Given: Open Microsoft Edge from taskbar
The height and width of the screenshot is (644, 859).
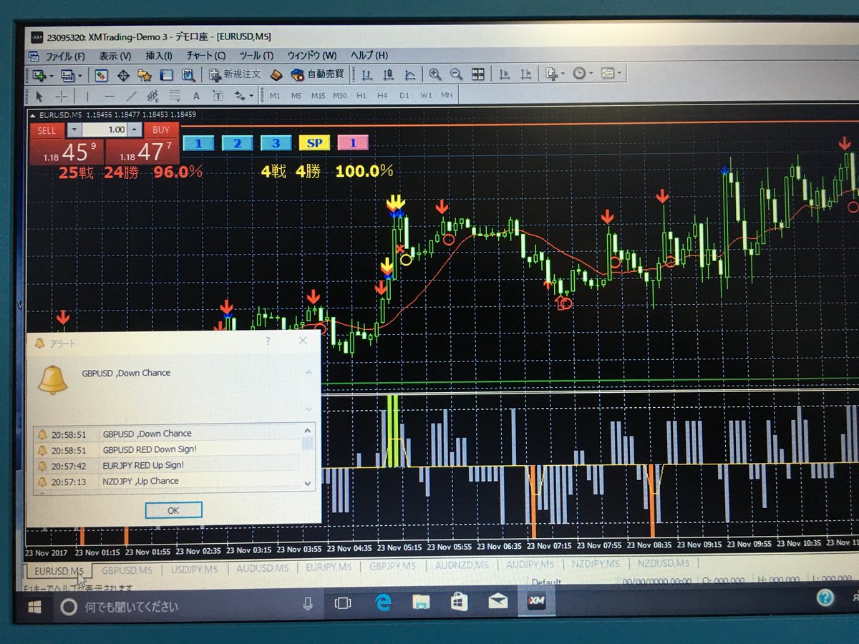Looking at the screenshot, I should point(383,603).
